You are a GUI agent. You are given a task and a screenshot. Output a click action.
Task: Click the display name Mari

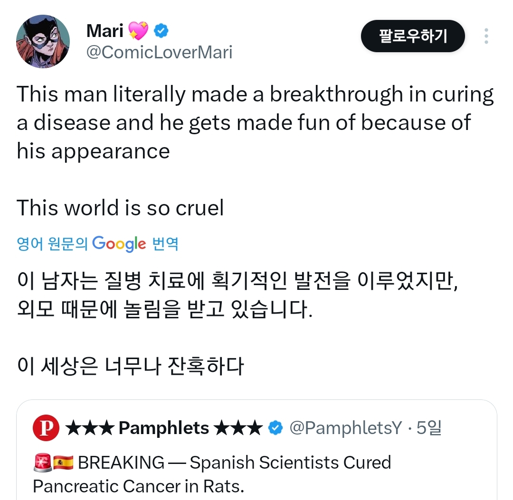coord(104,30)
